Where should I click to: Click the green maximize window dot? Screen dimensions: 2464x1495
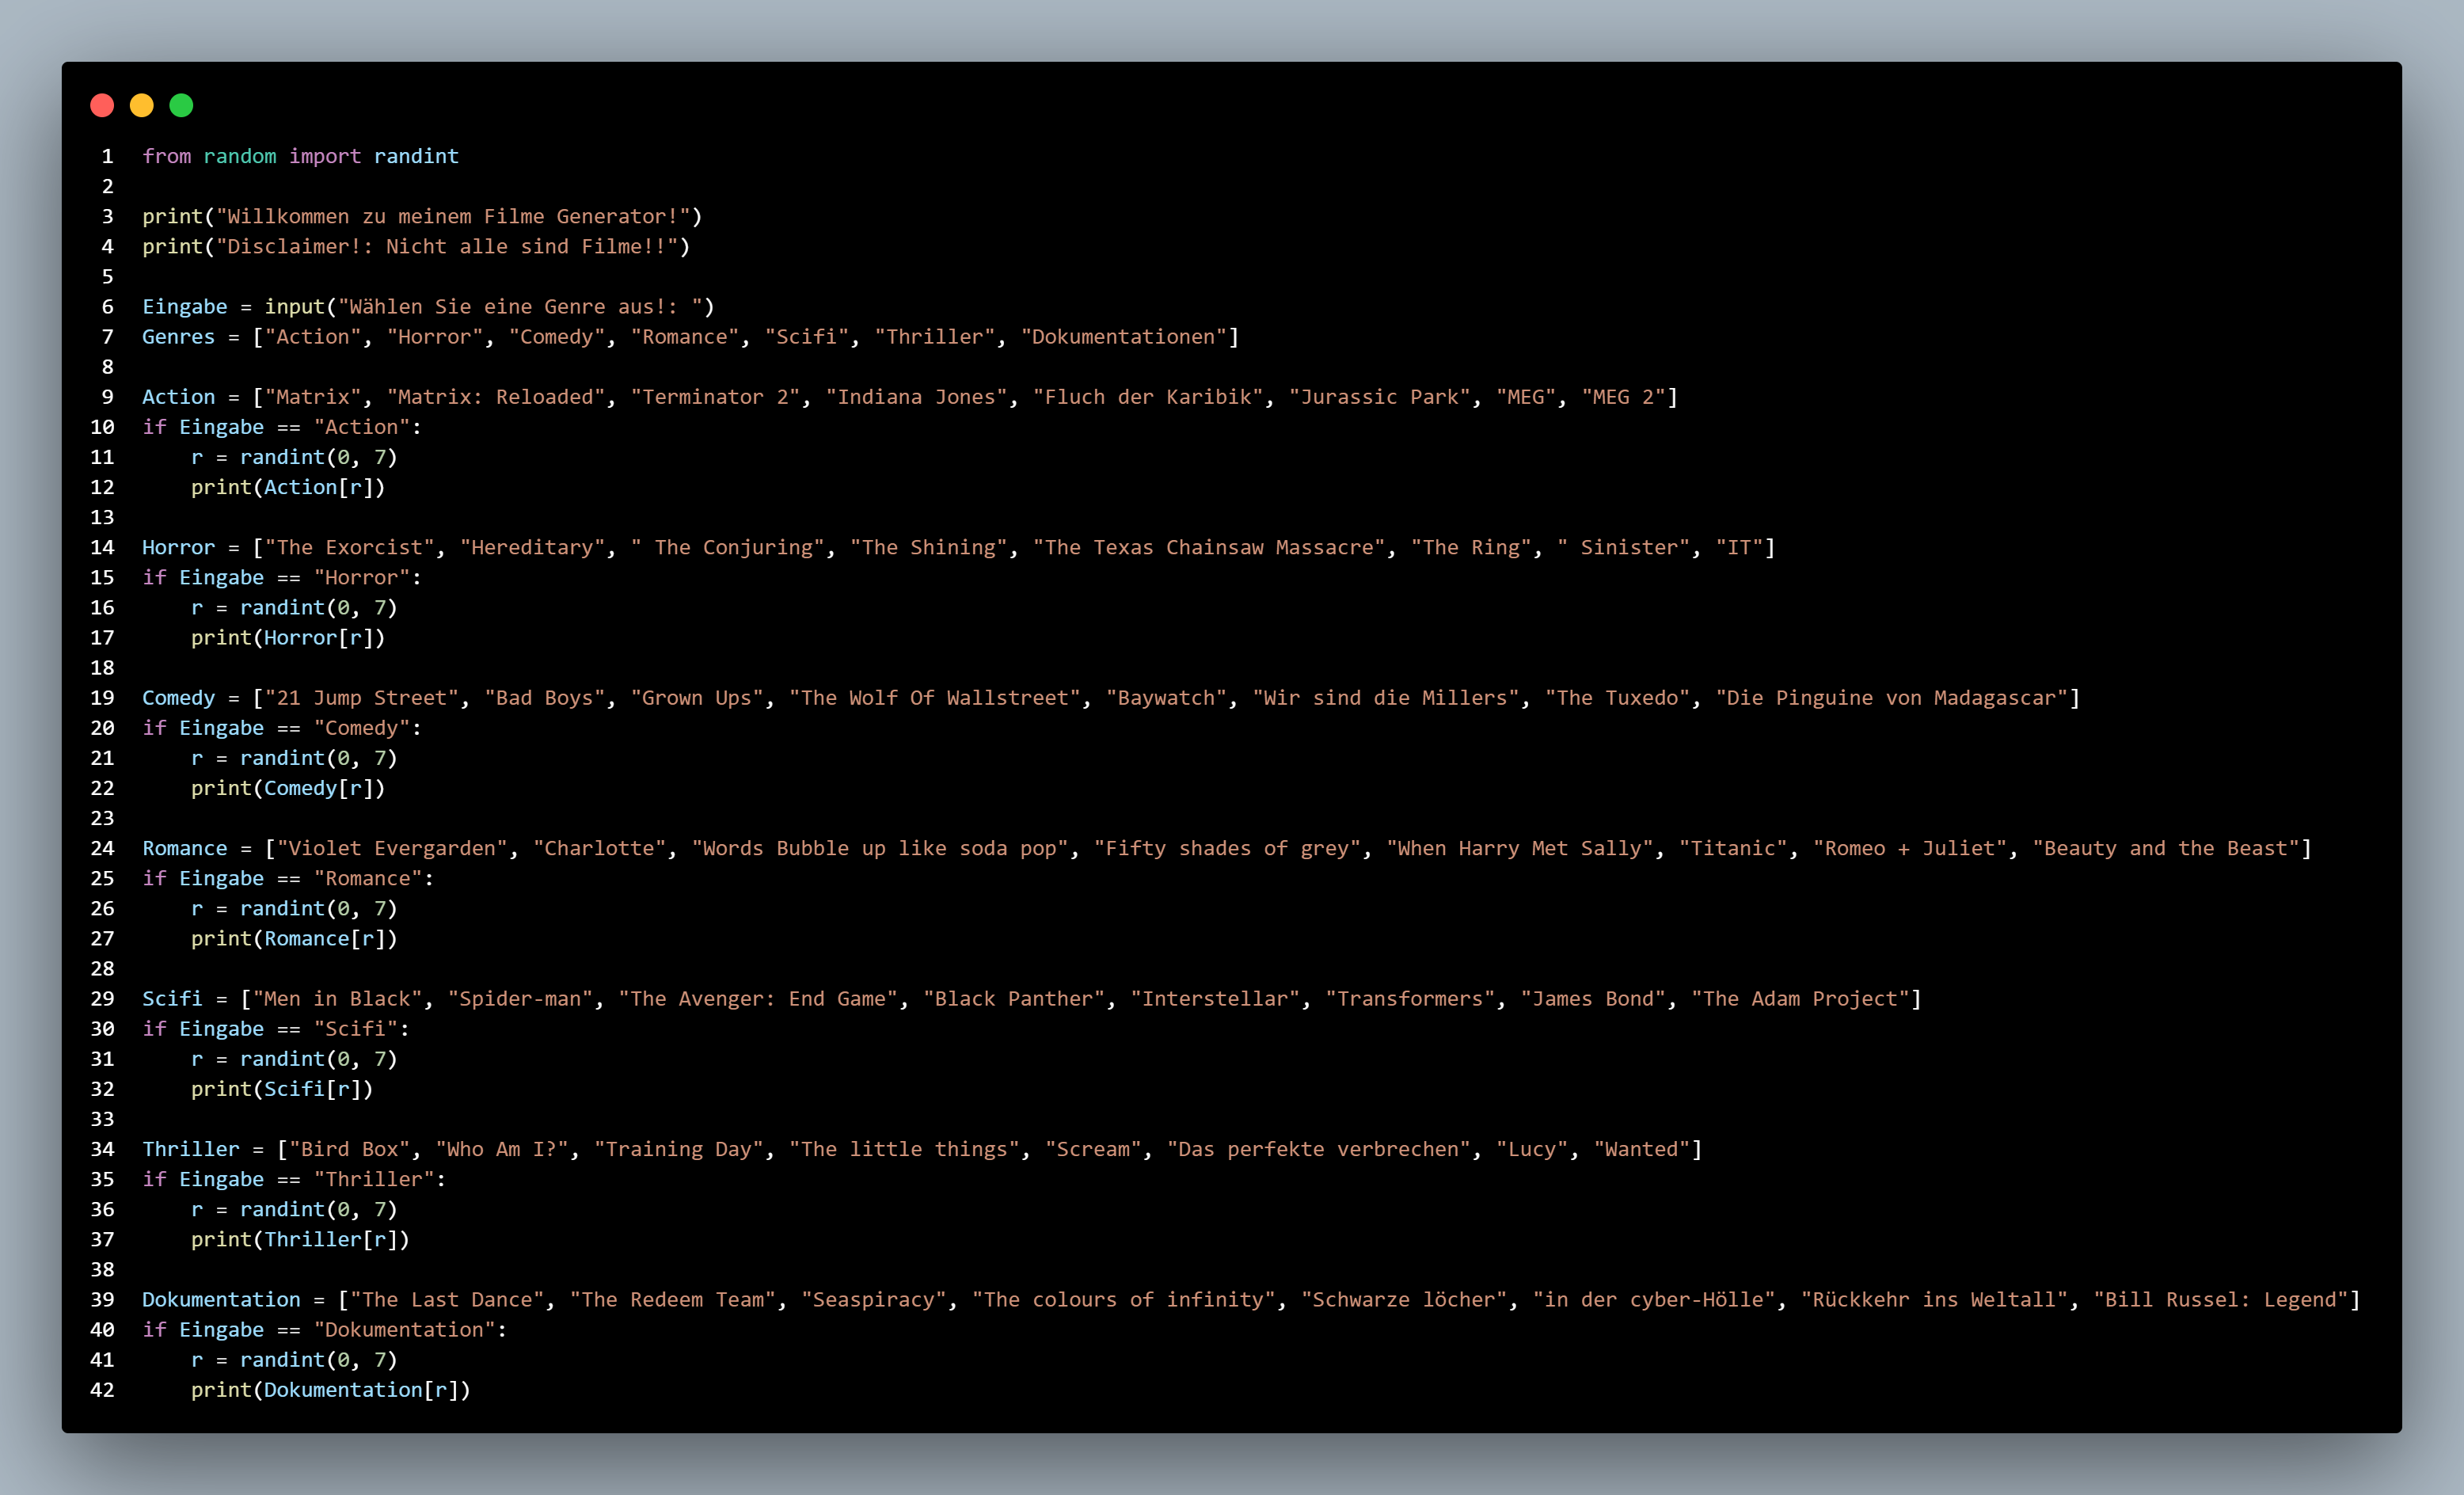point(181,106)
